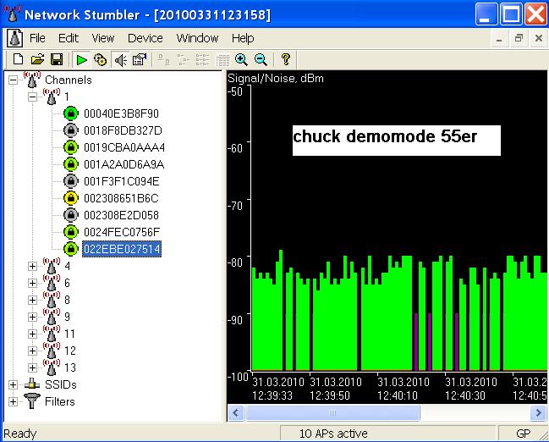Click the GP status bar indicator
549x442 pixels.
[524, 434]
